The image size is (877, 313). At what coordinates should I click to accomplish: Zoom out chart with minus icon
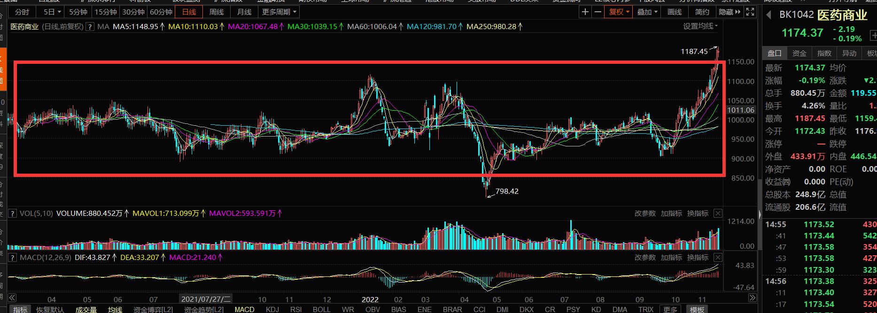[598, 12]
